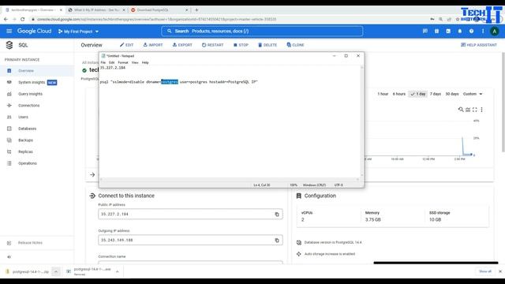Click the highlighted dbname value in Notepad
The height and width of the screenshot is (284, 505).
coord(170,82)
